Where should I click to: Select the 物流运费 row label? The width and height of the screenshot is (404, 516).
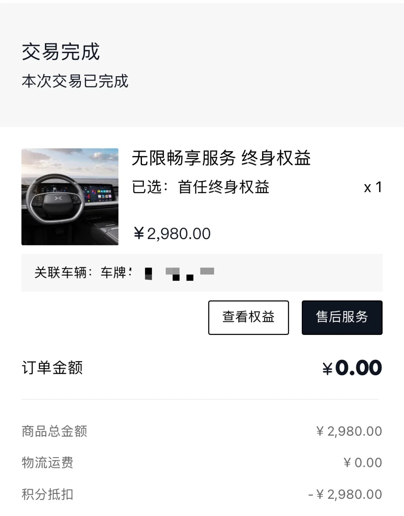click(x=47, y=463)
